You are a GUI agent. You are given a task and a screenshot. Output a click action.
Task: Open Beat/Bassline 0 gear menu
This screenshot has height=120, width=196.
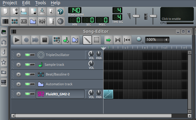pyautogui.click(x=19, y=75)
